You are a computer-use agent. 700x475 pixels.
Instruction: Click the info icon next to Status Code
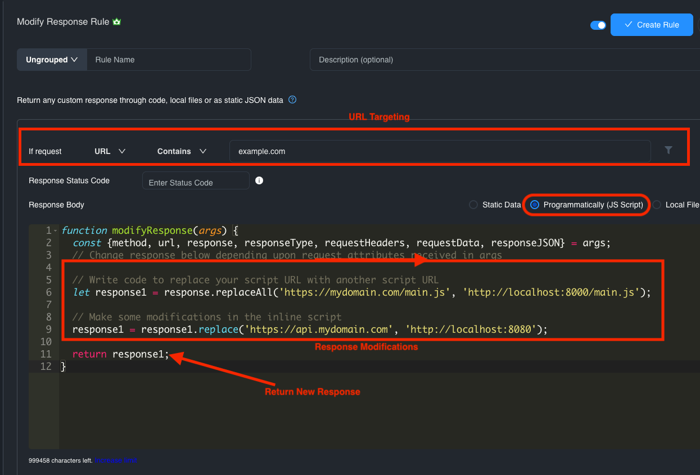coord(259,180)
